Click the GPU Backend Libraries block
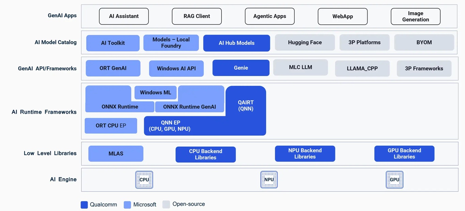 (x=404, y=153)
